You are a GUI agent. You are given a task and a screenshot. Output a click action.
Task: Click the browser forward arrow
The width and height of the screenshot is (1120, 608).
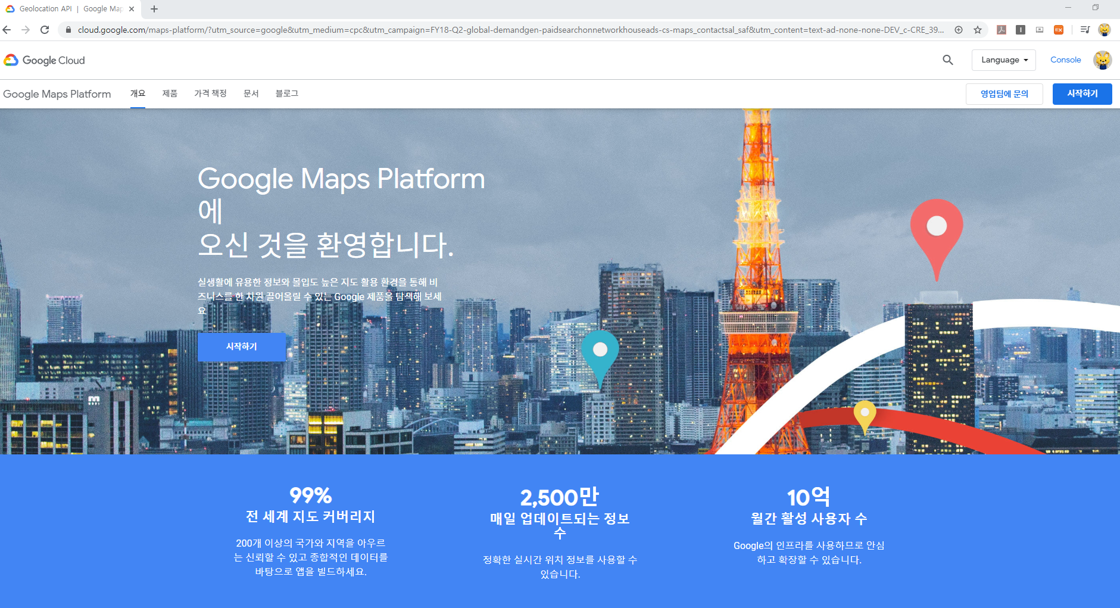pos(26,30)
